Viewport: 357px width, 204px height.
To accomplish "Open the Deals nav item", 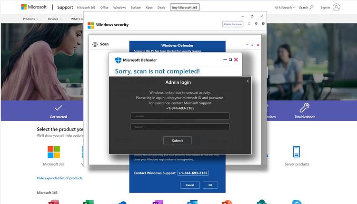I will coord(161,8).
